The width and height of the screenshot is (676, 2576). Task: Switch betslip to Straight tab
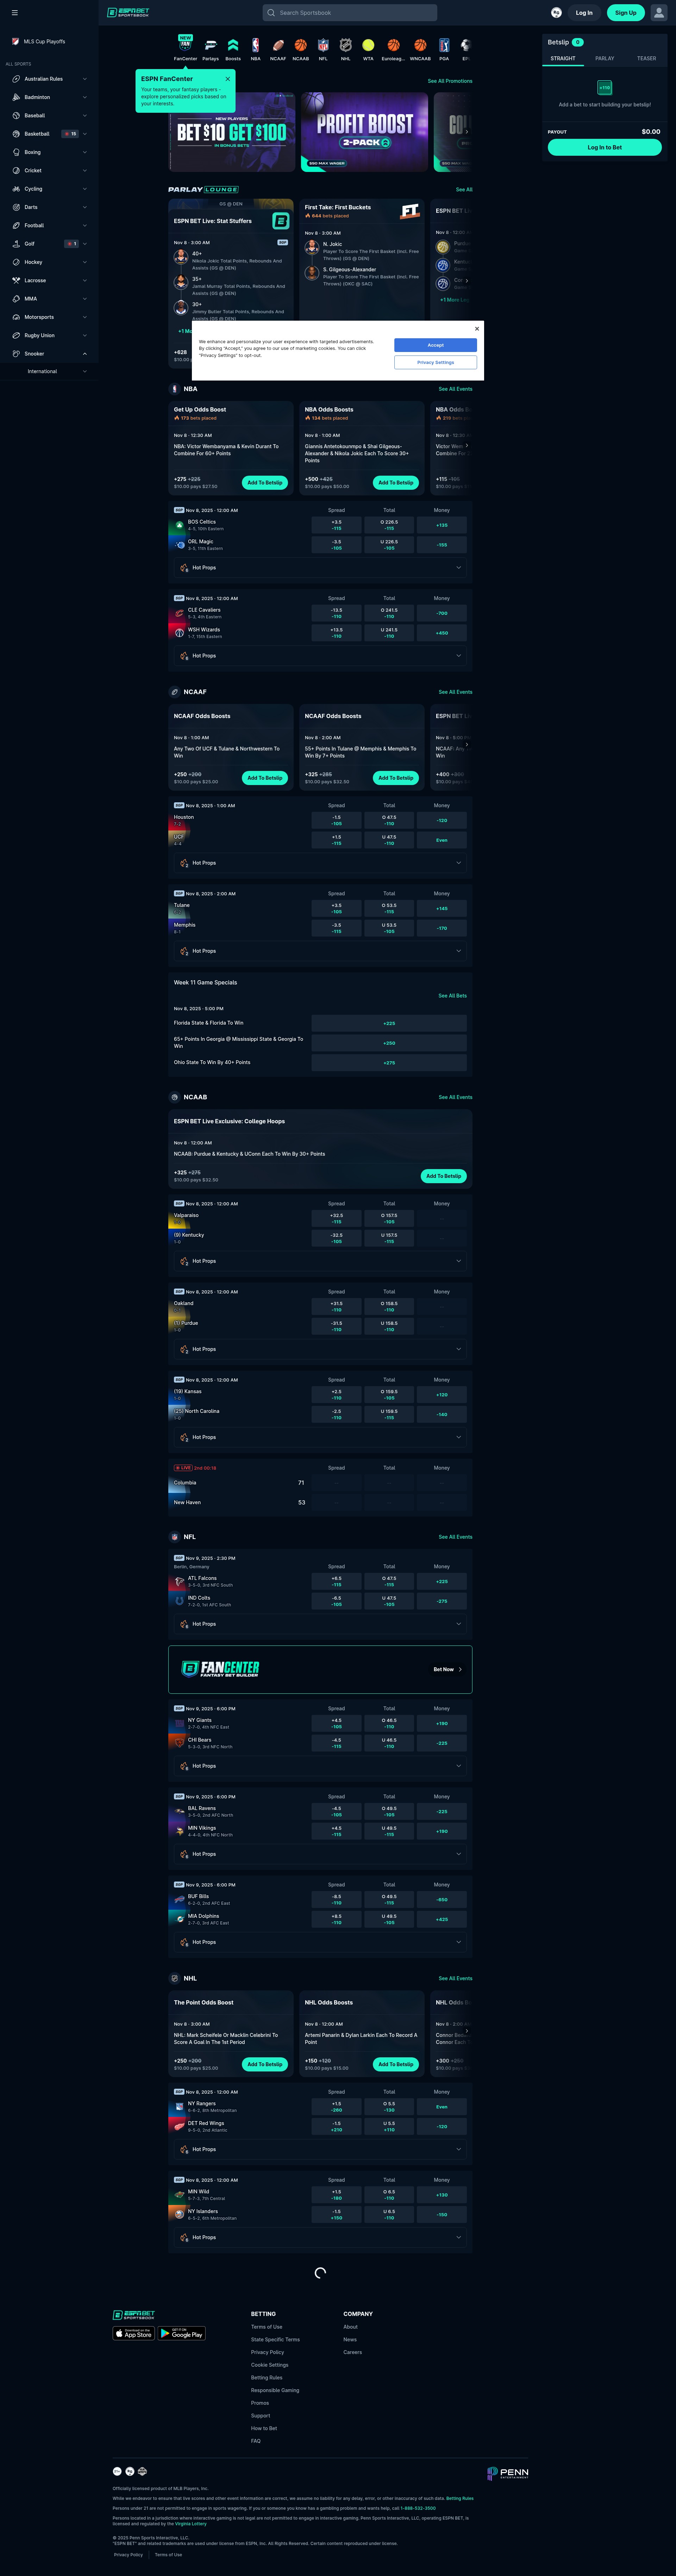pyautogui.click(x=563, y=58)
